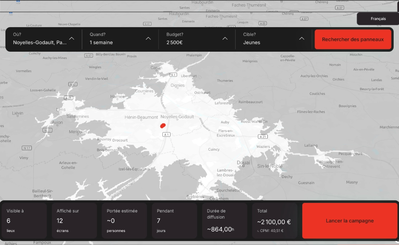The width and height of the screenshot is (399, 245).
Task: Click the CPM info icon under Total
Action: pyautogui.click(x=258, y=231)
